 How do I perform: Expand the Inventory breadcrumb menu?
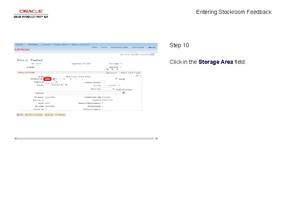tap(46, 44)
